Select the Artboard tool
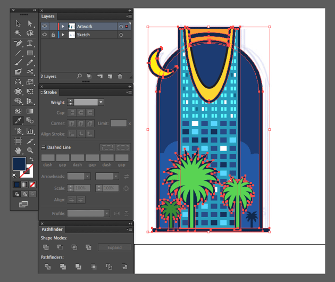The image size is (335, 282). pyautogui.click(x=18, y=141)
